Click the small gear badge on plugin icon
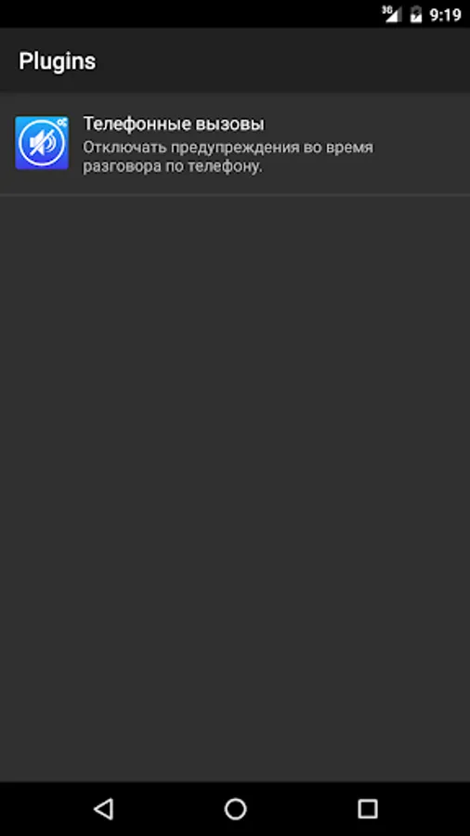470x836 pixels. point(62,122)
